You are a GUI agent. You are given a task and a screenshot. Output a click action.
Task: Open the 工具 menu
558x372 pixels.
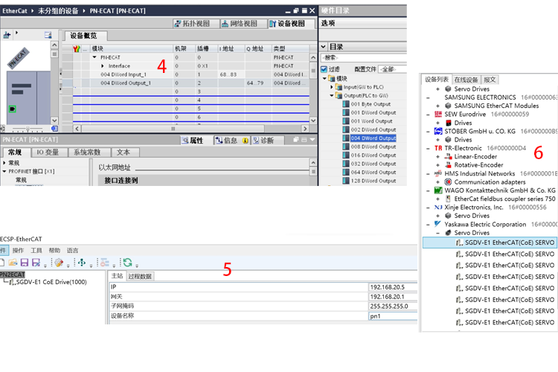[x=36, y=251]
